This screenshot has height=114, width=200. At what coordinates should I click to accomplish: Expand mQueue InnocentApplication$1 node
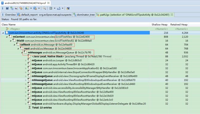(26, 68)
